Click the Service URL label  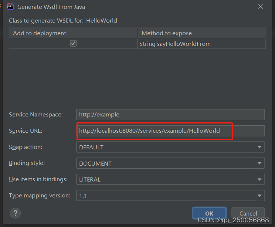tap(26, 131)
